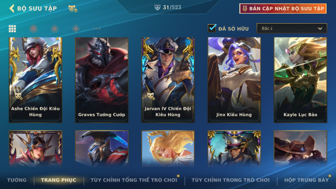Open the Hộp Trưng Bày tab

click(x=306, y=180)
